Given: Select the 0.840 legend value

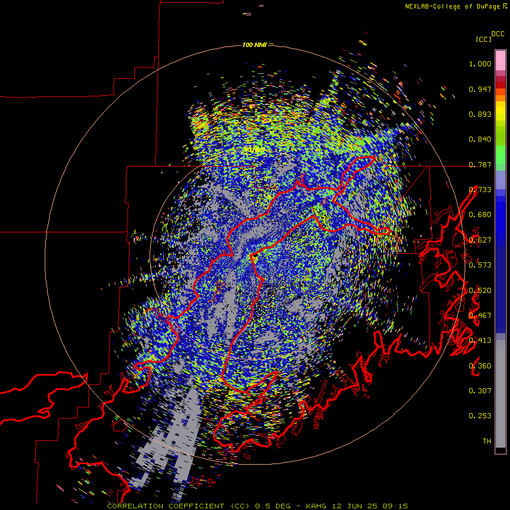Looking at the screenshot, I should [480, 139].
